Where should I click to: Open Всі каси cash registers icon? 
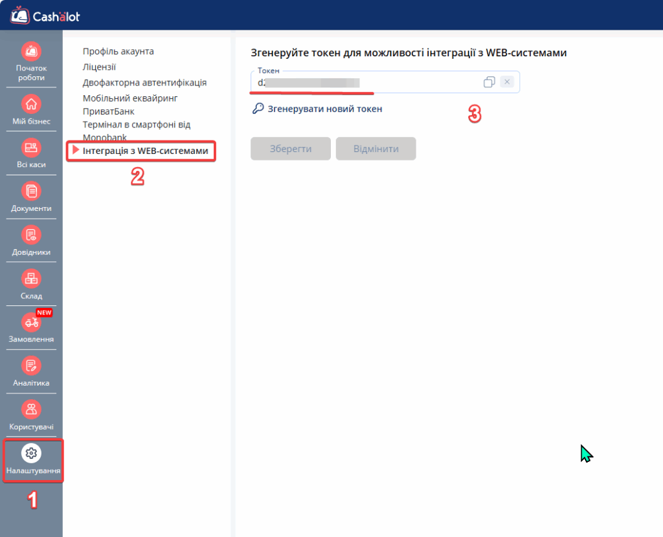coord(31,148)
